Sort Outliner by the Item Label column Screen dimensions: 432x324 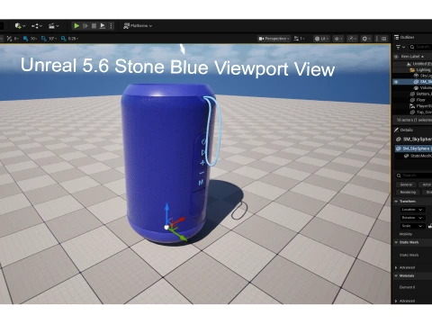(x=412, y=57)
